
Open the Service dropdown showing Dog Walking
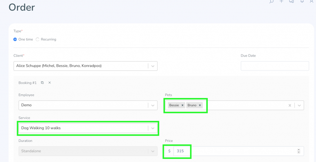(x=88, y=128)
